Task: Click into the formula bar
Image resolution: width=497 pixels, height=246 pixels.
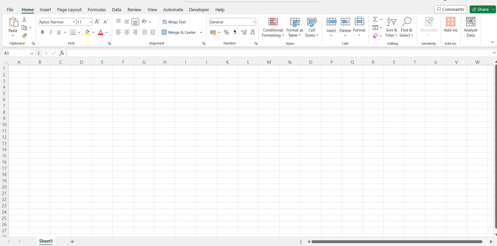Action: pos(279,53)
